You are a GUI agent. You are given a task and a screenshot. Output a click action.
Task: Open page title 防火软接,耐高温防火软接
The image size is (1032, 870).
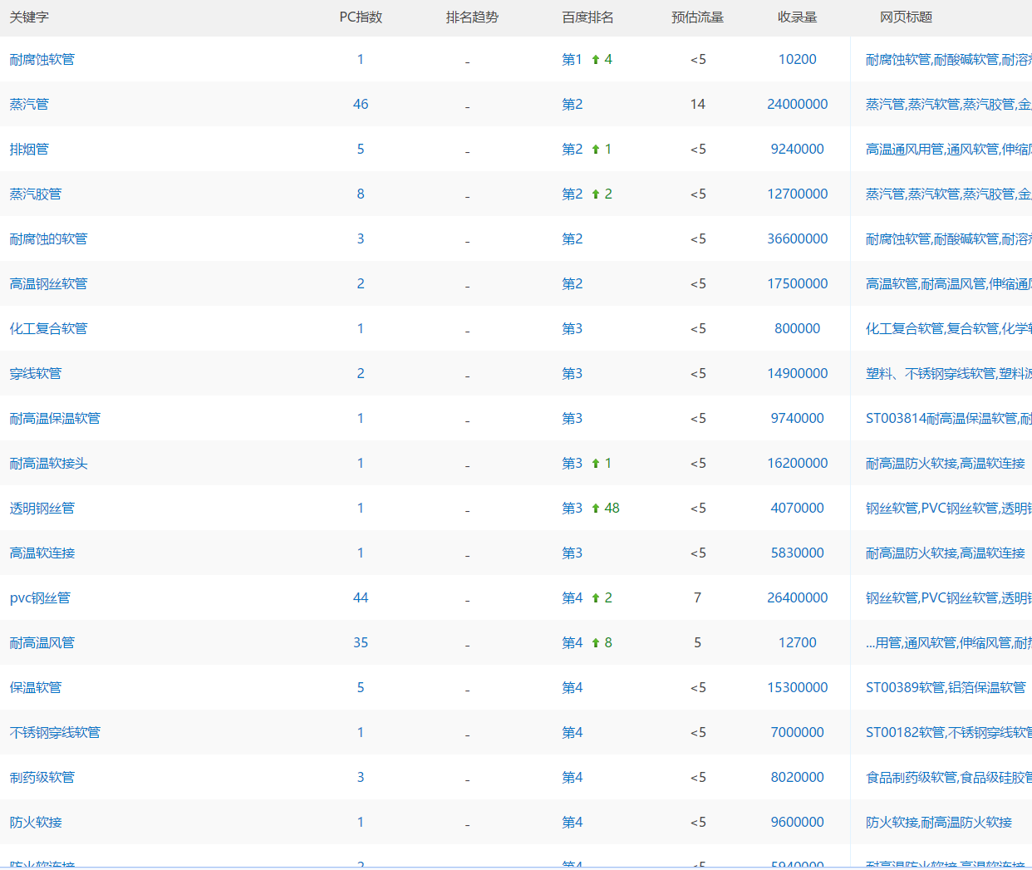938,823
